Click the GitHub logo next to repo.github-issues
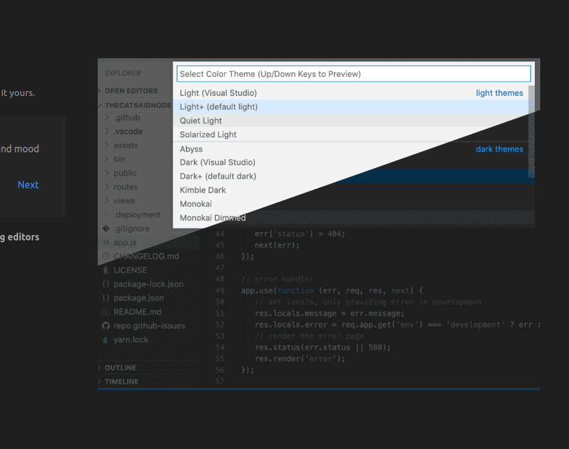569x449 pixels. click(x=107, y=326)
